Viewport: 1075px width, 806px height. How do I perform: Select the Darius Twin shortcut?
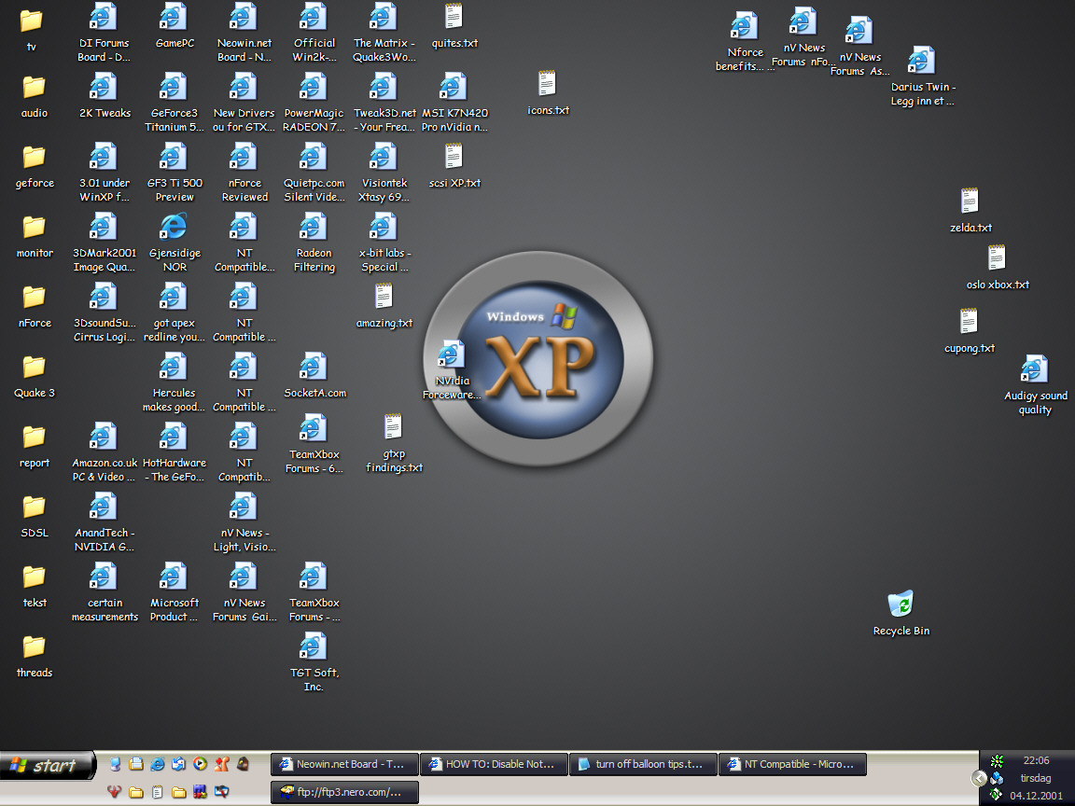(922, 76)
